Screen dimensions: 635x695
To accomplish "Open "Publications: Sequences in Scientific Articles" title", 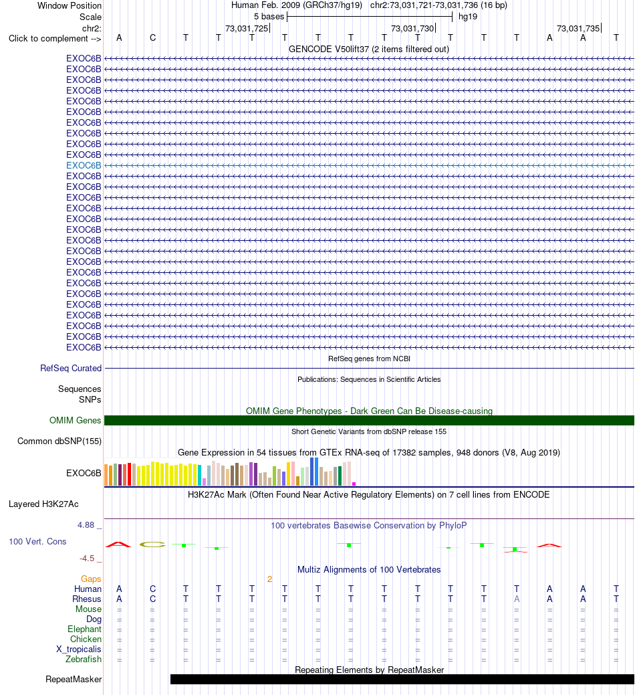I will click(x=369, y=379).
